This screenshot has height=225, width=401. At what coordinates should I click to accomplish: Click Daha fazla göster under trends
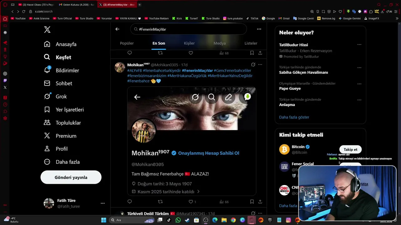[x=294, y=117]
